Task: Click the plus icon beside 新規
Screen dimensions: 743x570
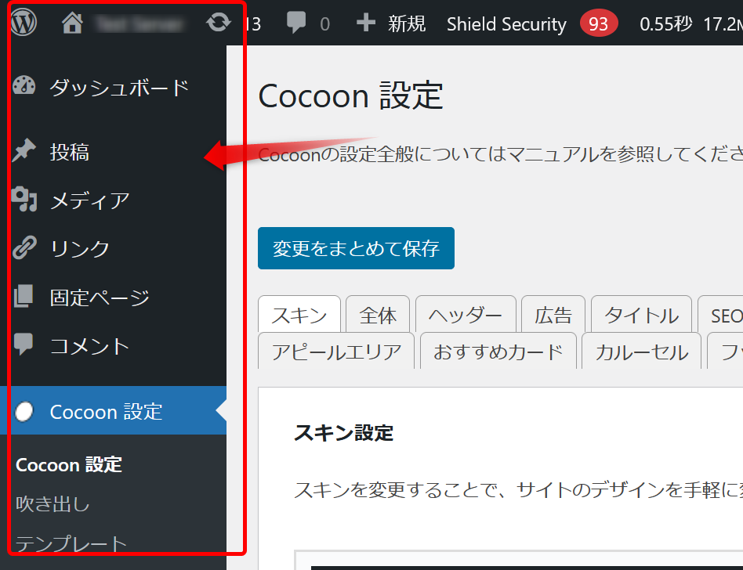Action: (x=366, y=23)
